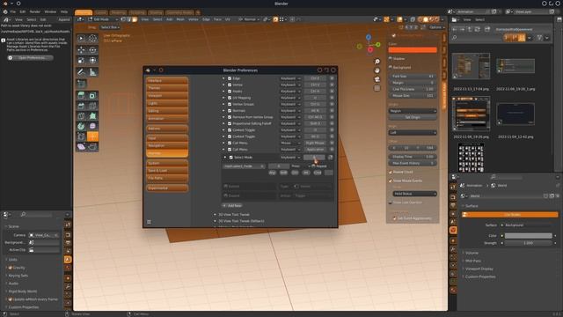Open the Mesh menu in viewport header
The height and width of the screenshot is (317, 563).
coord(180,19)
